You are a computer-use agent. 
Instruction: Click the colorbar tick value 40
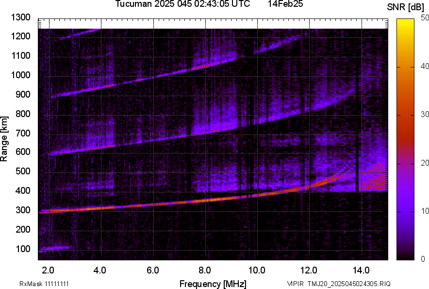coord(425,66)
